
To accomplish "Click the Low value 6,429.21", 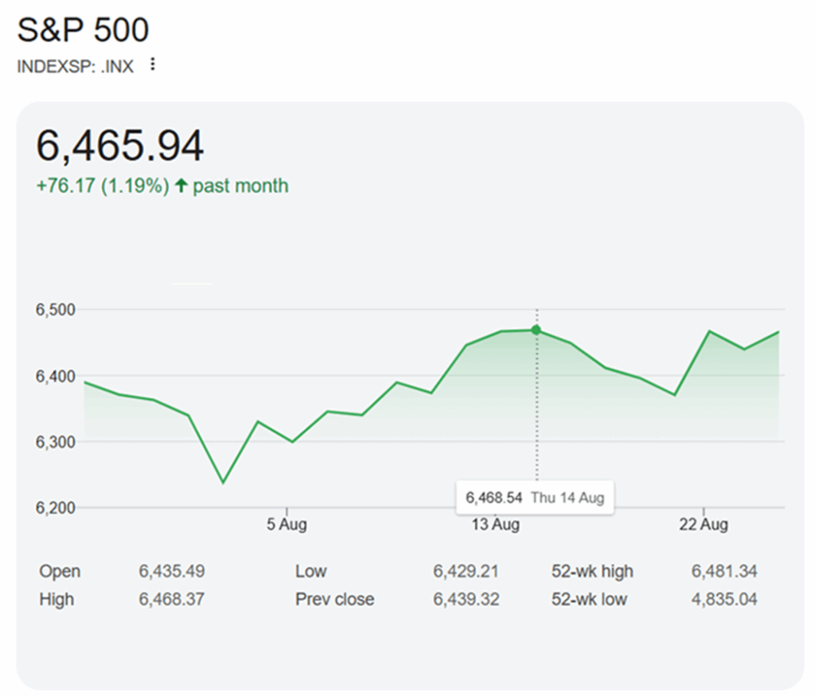I will pyautogui.click(x=466, y=571).
